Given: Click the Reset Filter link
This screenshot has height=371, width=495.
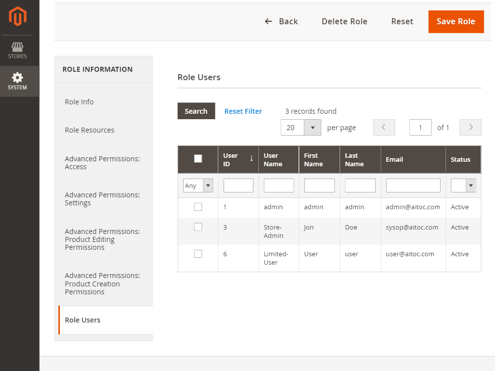Looking at the screenshot, I should (243, 111).
